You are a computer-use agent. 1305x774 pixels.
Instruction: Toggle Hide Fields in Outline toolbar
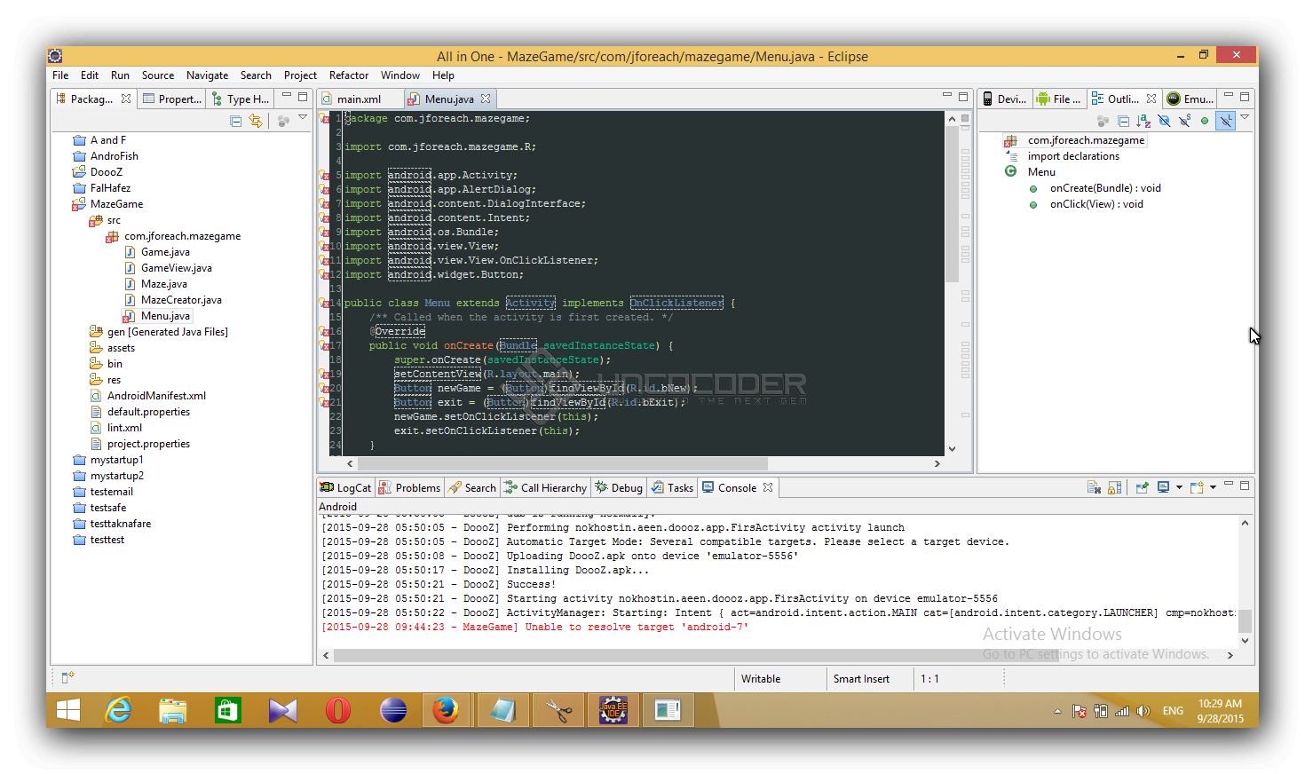(x=1164, y=121)
